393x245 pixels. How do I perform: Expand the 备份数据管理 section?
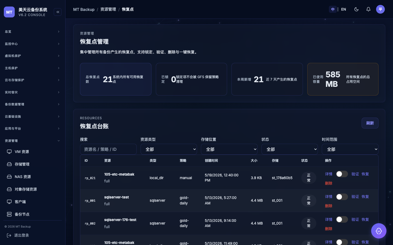click(33, 104)
